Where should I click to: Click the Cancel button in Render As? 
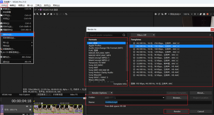point(201,111)
